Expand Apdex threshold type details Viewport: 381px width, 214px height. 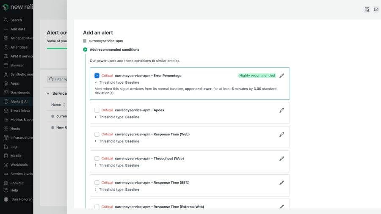(x=96, y=117)
